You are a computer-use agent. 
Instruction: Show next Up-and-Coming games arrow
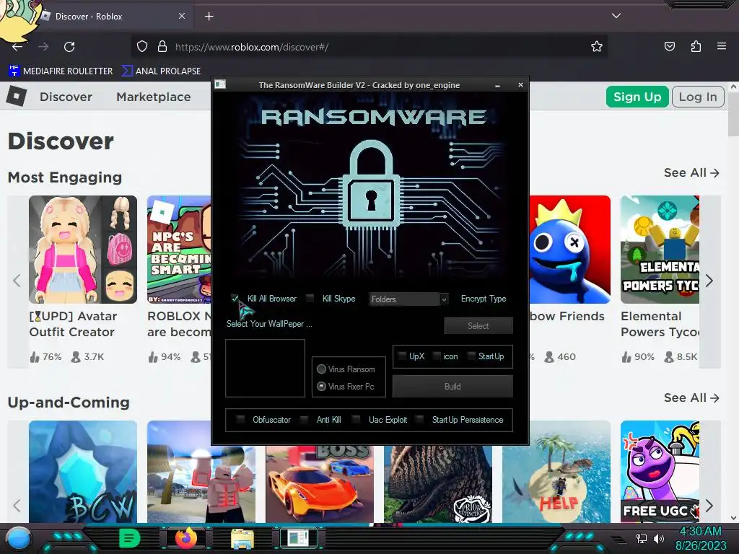[710, 506]
